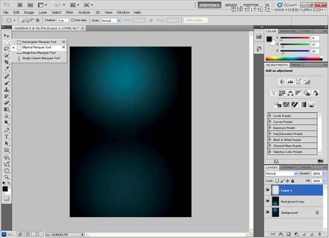Toggle lock image pixels

(282, 181)
